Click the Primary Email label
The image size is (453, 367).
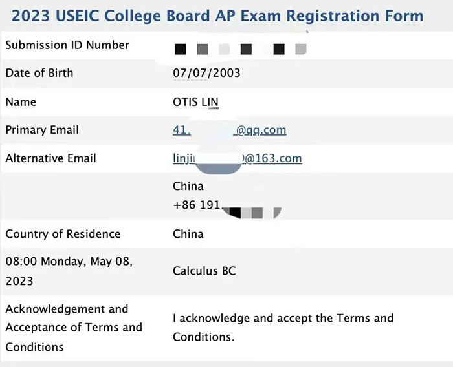[x=42, y=130]
